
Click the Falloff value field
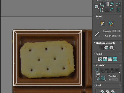[x=115, y=36]
